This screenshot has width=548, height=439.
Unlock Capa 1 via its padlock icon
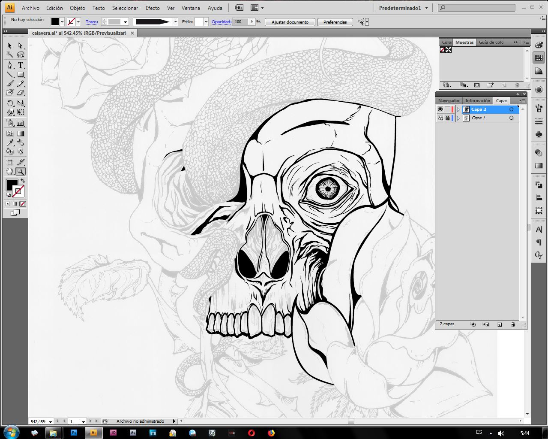click(447, 118)
